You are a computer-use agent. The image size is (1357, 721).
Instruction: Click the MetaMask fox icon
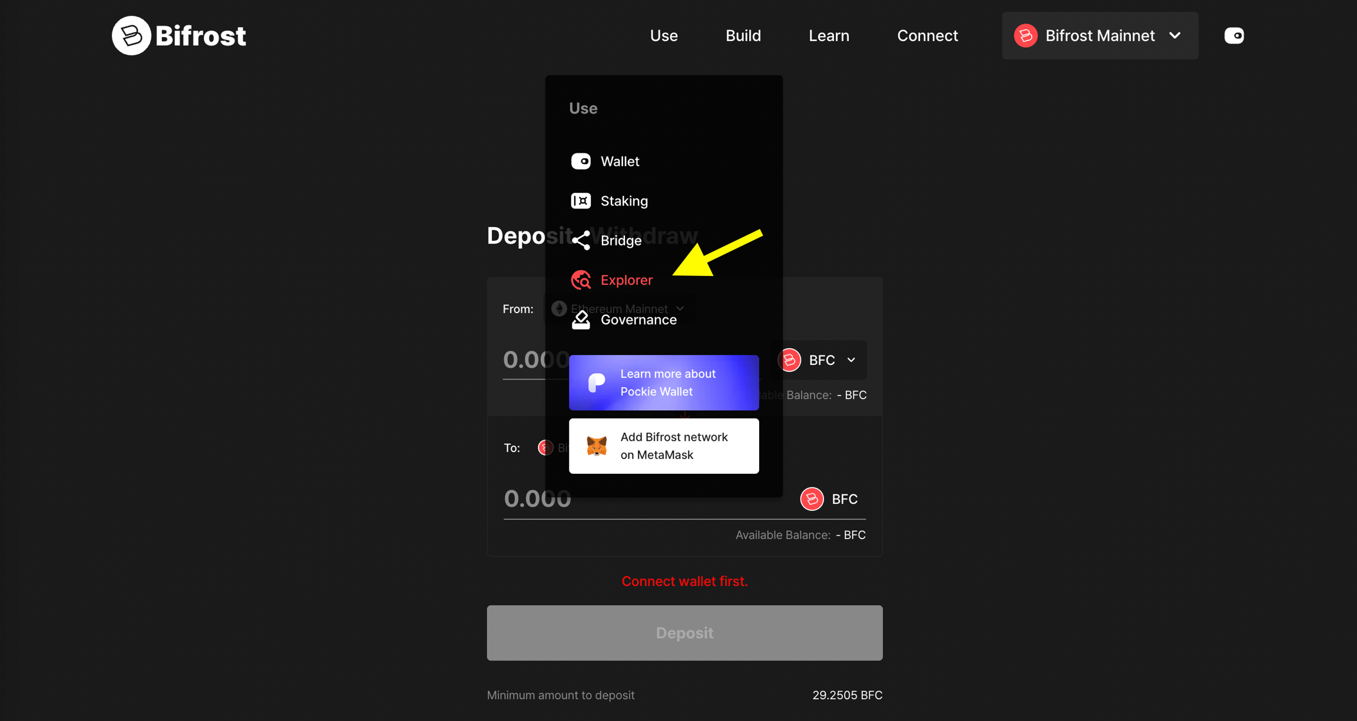(x=597, y=446)
